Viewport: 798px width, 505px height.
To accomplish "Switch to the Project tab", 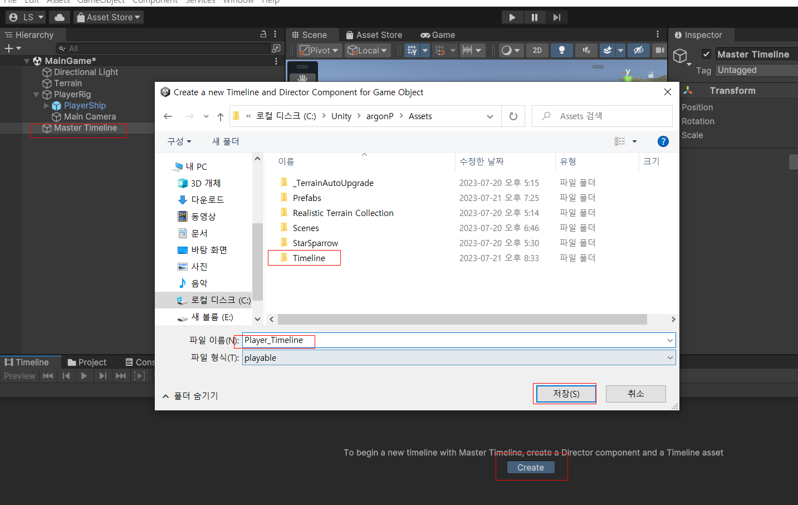I will click(87, 362).
